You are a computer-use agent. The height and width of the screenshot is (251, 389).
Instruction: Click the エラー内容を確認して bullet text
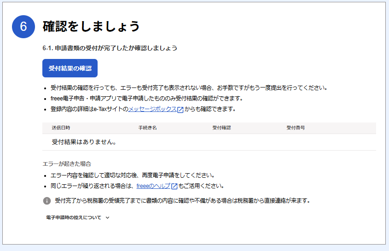[x=133, y=175]
